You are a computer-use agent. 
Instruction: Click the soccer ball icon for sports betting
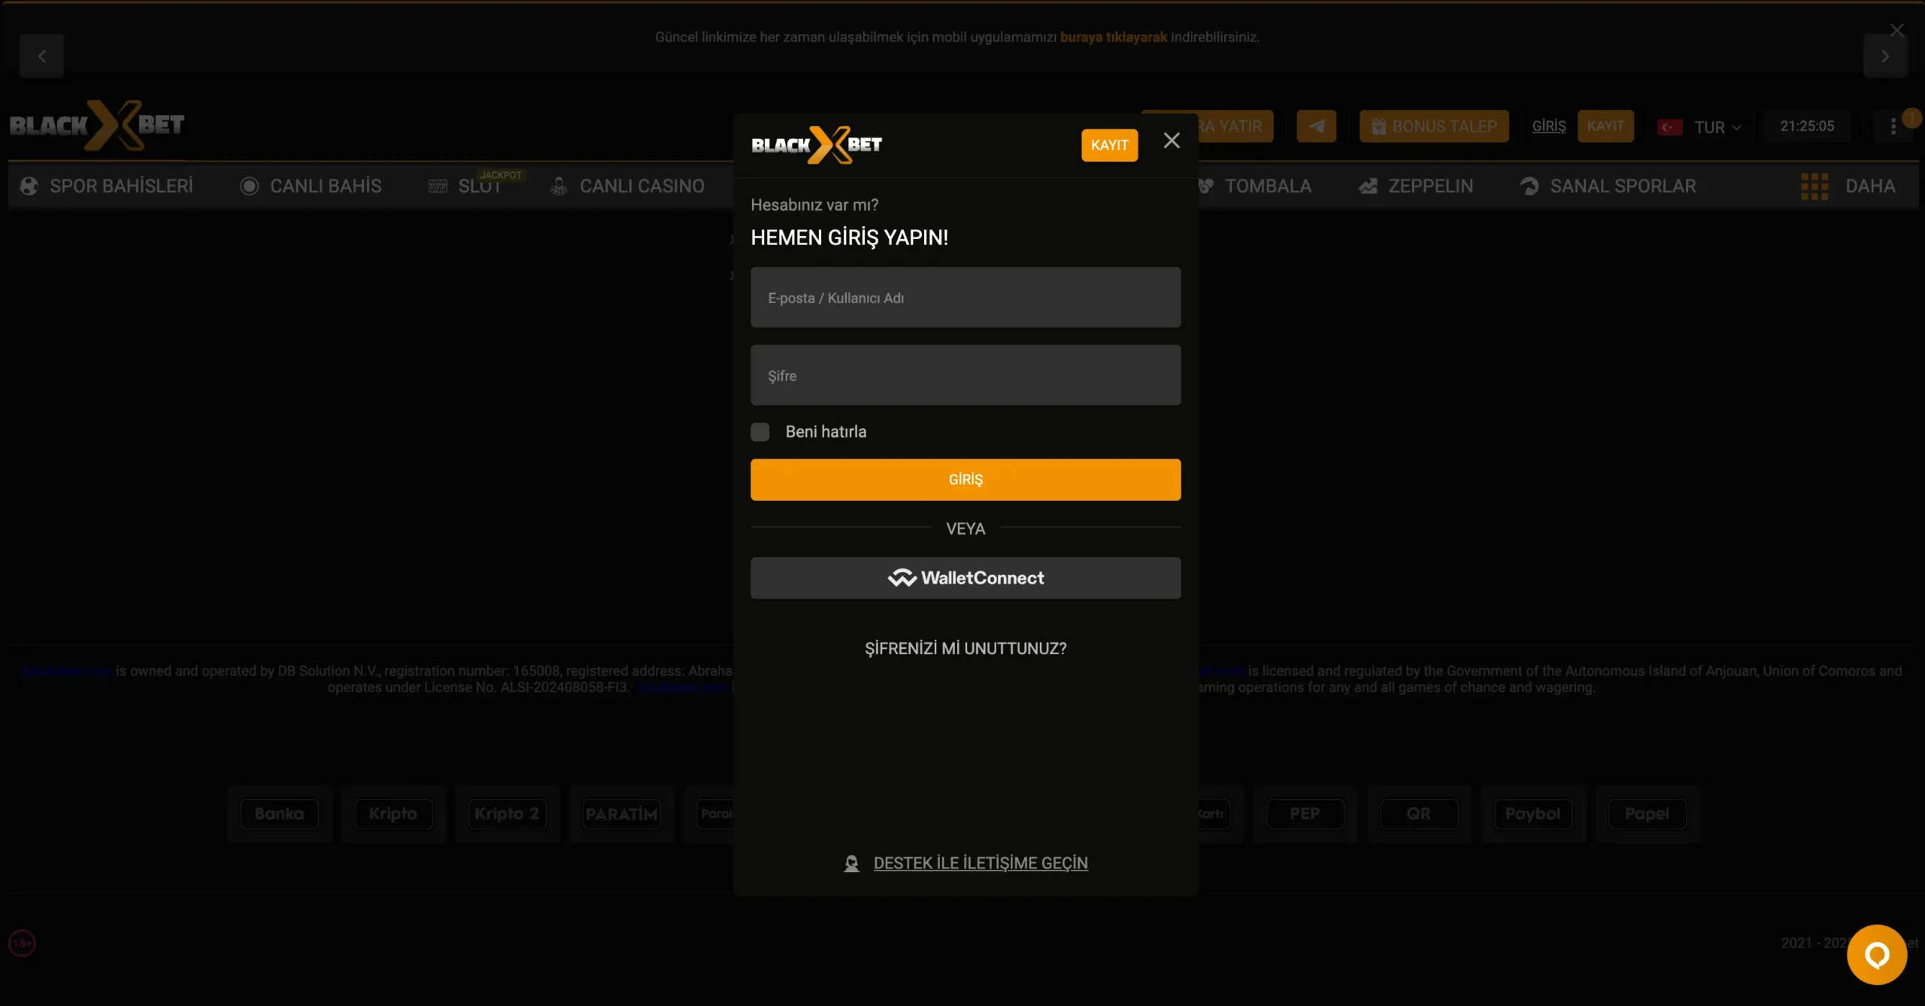pyautogui.click(x=29, y=186)
